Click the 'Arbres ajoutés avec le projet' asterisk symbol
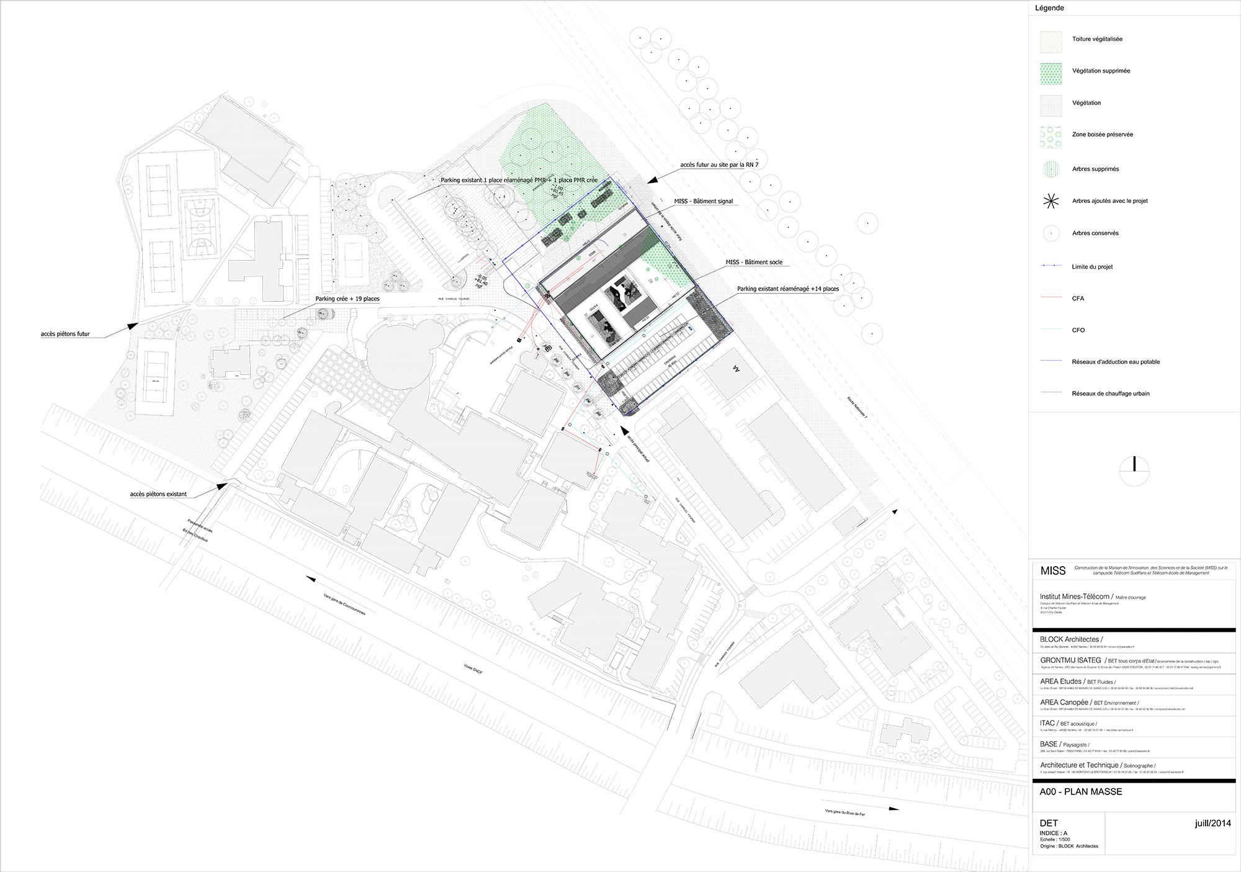The image size is (1241, 872). click(1051, 201)
